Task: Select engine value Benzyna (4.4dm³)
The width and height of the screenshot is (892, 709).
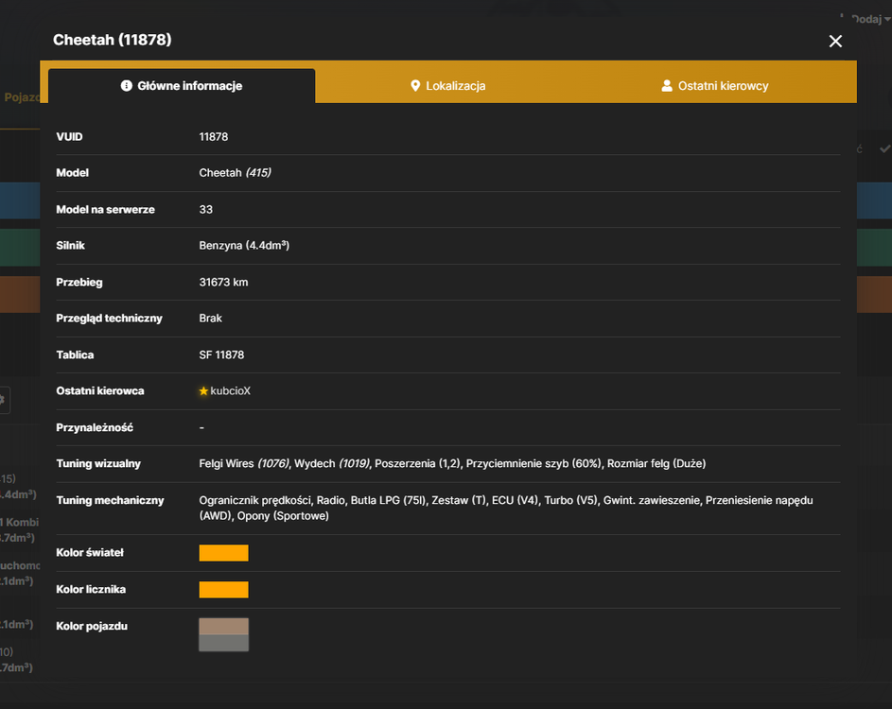Action: (244, 246)
